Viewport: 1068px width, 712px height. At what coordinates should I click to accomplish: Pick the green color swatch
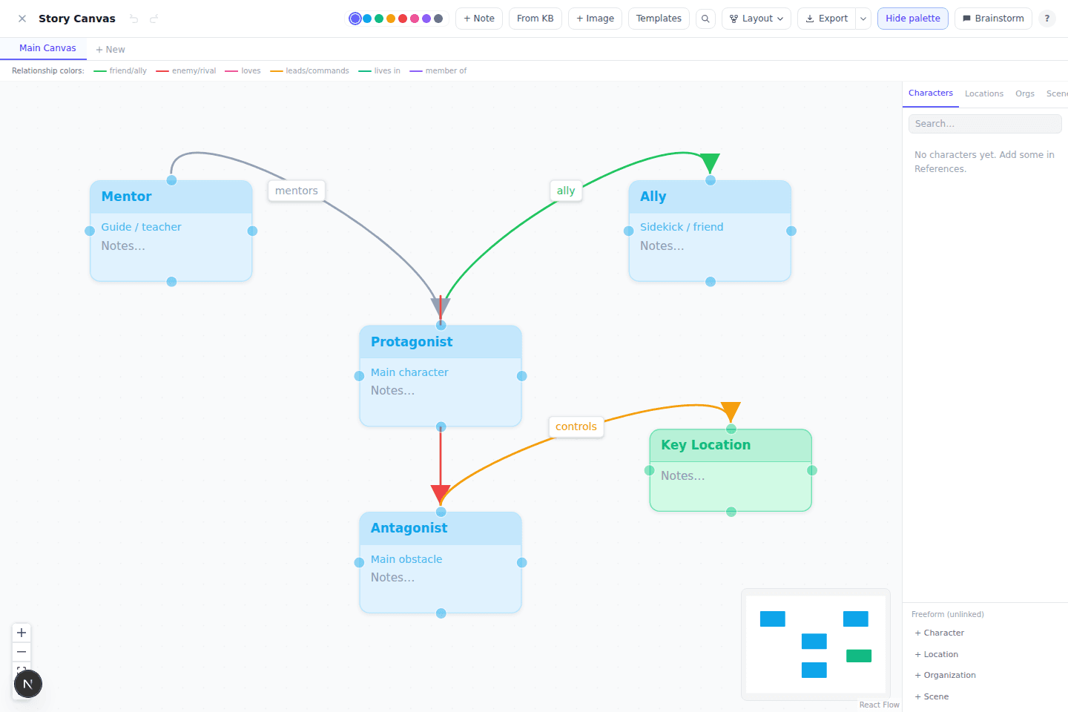(x=379, y=19)
